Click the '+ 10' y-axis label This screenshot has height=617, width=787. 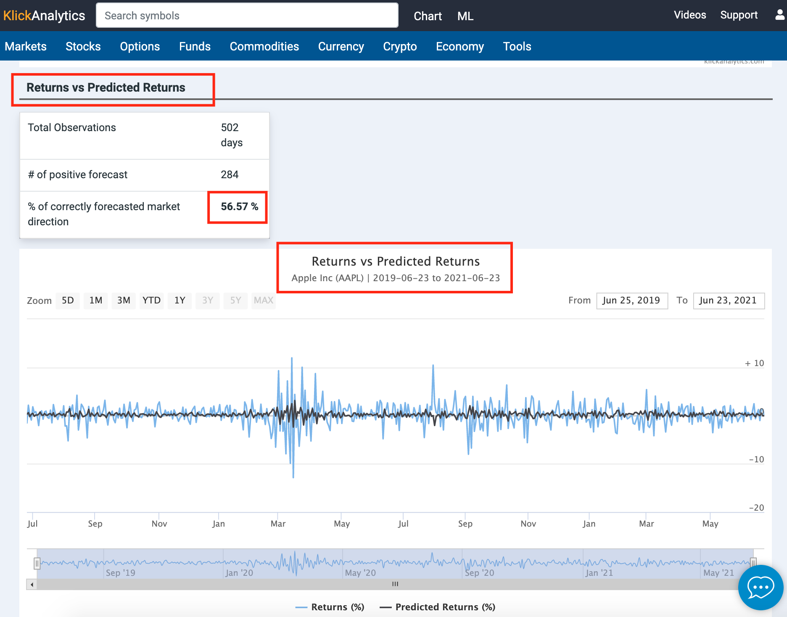click(754, 363)
